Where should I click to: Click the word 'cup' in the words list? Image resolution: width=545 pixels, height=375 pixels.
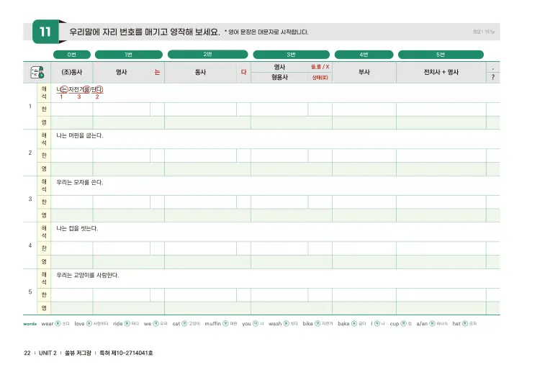pyautogui.click(x=394, y=324)
